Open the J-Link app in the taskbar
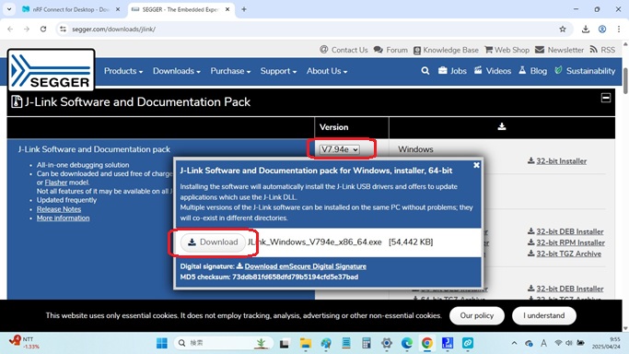Viewport: 629px width, 354px height. [x=448, y=343]
